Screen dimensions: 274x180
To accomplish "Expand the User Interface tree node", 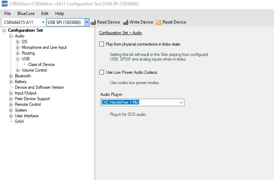I will point(11,116).
